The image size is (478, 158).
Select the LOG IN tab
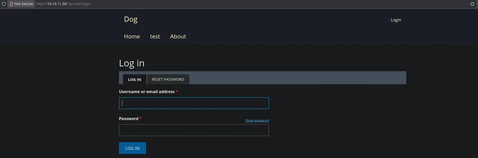134,79
